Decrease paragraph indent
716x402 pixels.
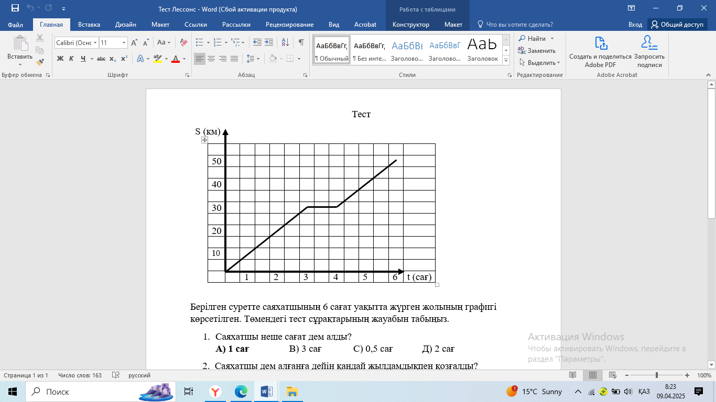[x=257, y=42]
